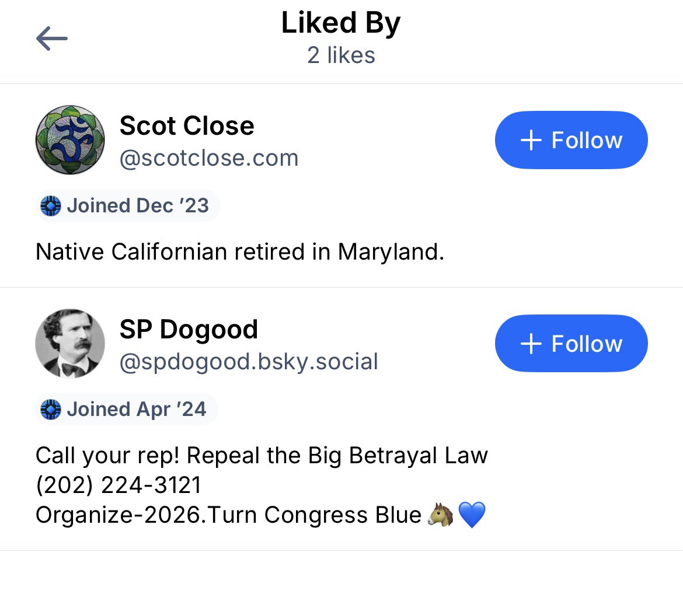Open SP Dogood display name
This screenshot has height=598, width=683.
tap(189, 330)
